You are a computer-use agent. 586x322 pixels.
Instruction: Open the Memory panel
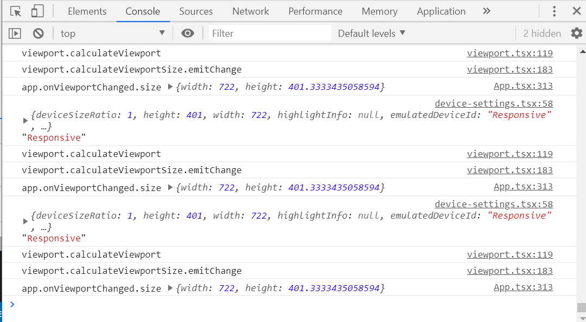(379, 11)
